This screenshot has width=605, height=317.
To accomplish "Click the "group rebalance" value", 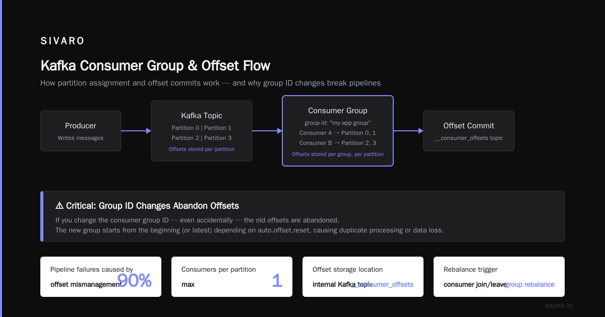I will [530, 285].
